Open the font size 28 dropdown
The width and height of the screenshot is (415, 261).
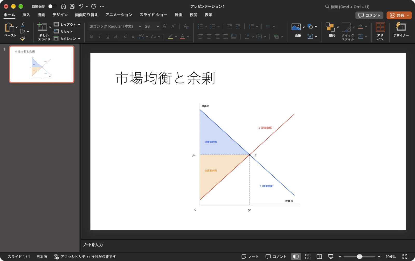click(x=158, y=26)
